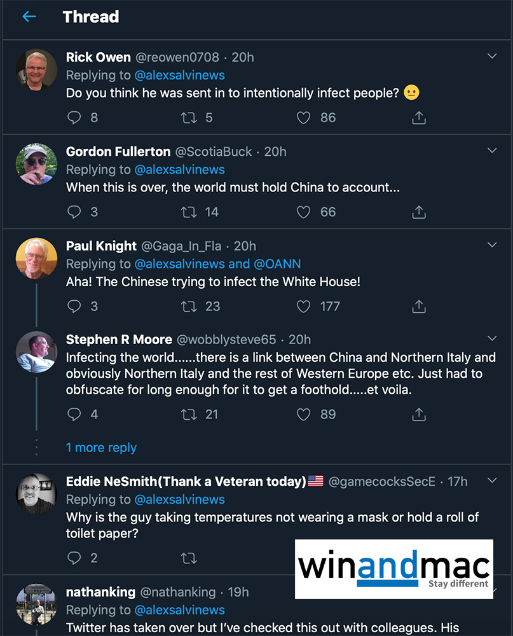Reply to Rick Owen's tweet
Image resolution: width=513 pixels, height=636 pixels.
coord(74,118)
